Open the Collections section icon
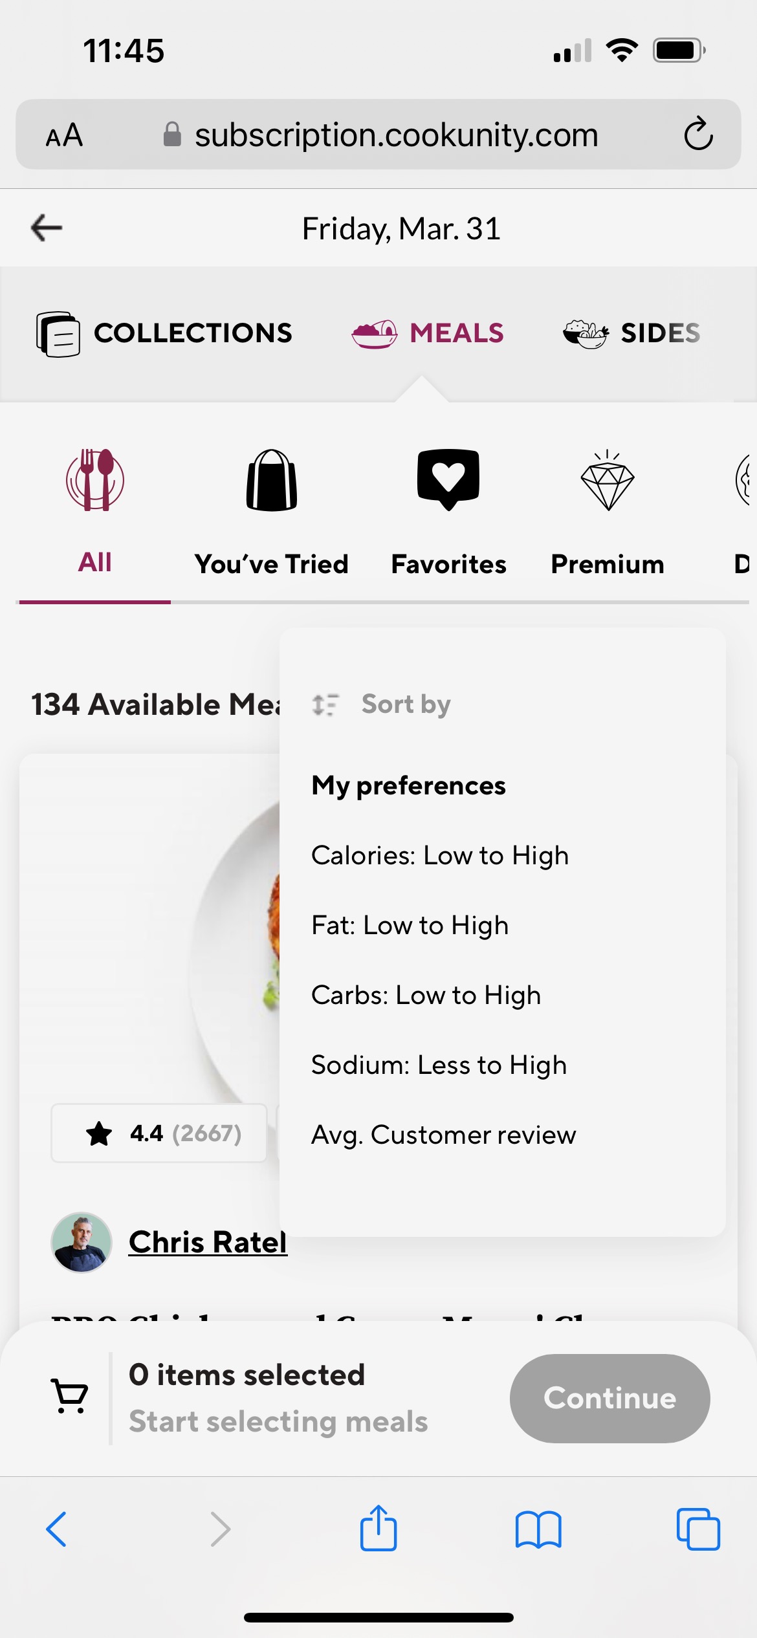The width and height of the screenshot is (757, 1638). point(58,334)
